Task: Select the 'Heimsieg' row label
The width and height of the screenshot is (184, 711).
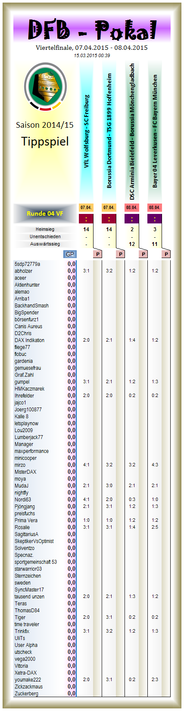Action: (x=45, y=229)
